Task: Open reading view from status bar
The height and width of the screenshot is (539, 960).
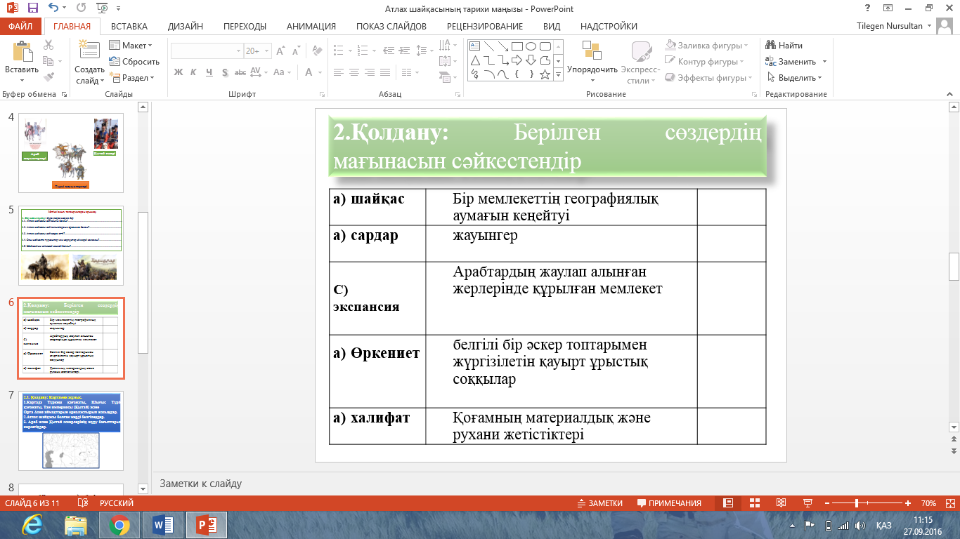Action: pos(780,503)
